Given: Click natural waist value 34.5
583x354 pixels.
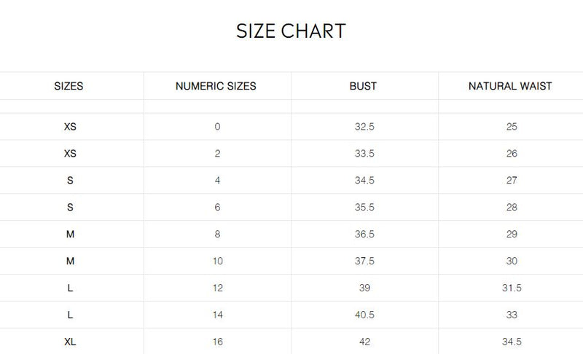Looking at the screenshot, I should pyautogui.click(x=512, y=342).
